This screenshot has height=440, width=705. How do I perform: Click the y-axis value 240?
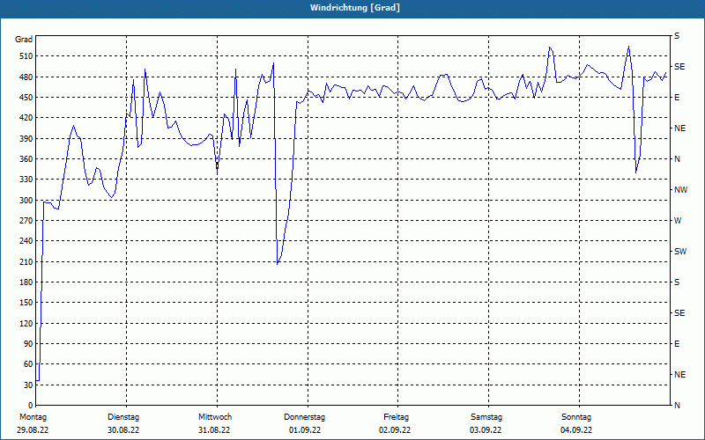26,241
